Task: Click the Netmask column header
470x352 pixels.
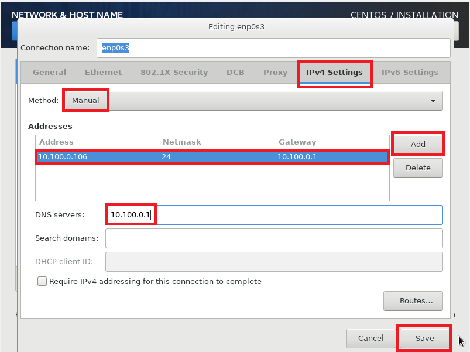Action: click(217, 142)
